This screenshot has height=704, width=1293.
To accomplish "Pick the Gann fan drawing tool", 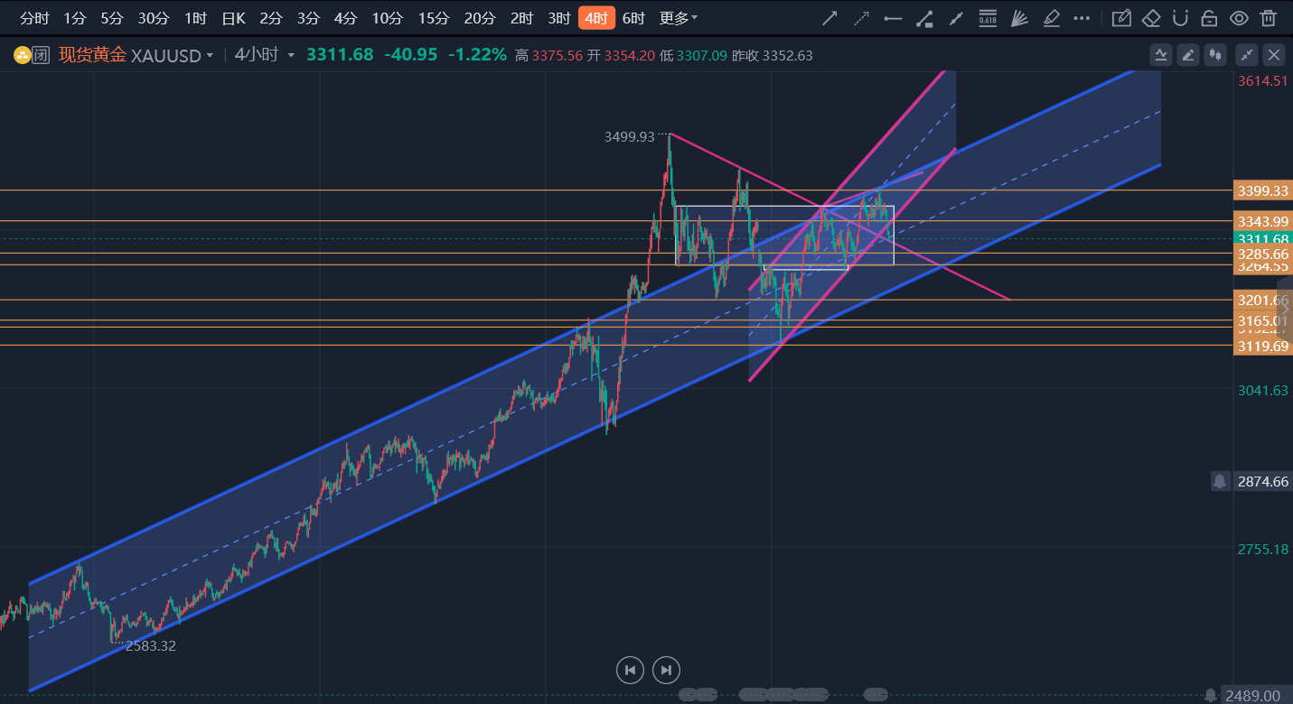I will point(1019,18).
